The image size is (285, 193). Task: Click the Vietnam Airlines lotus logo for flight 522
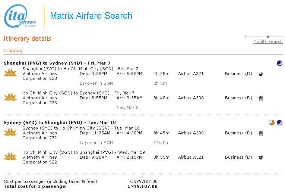10,156
